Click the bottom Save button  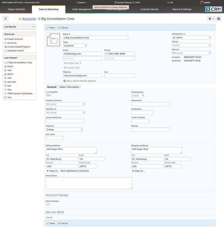tap(51, 223)
